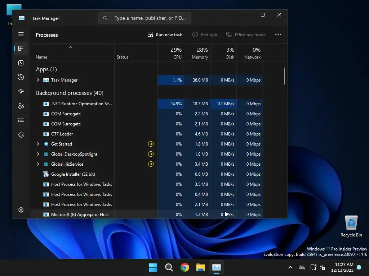Open the App history sidebar icon
The width and height of the screenshot is (369, 276).
(x=21, y=77)
